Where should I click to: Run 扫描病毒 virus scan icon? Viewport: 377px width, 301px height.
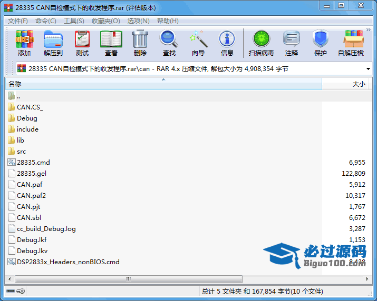[261, 43]
